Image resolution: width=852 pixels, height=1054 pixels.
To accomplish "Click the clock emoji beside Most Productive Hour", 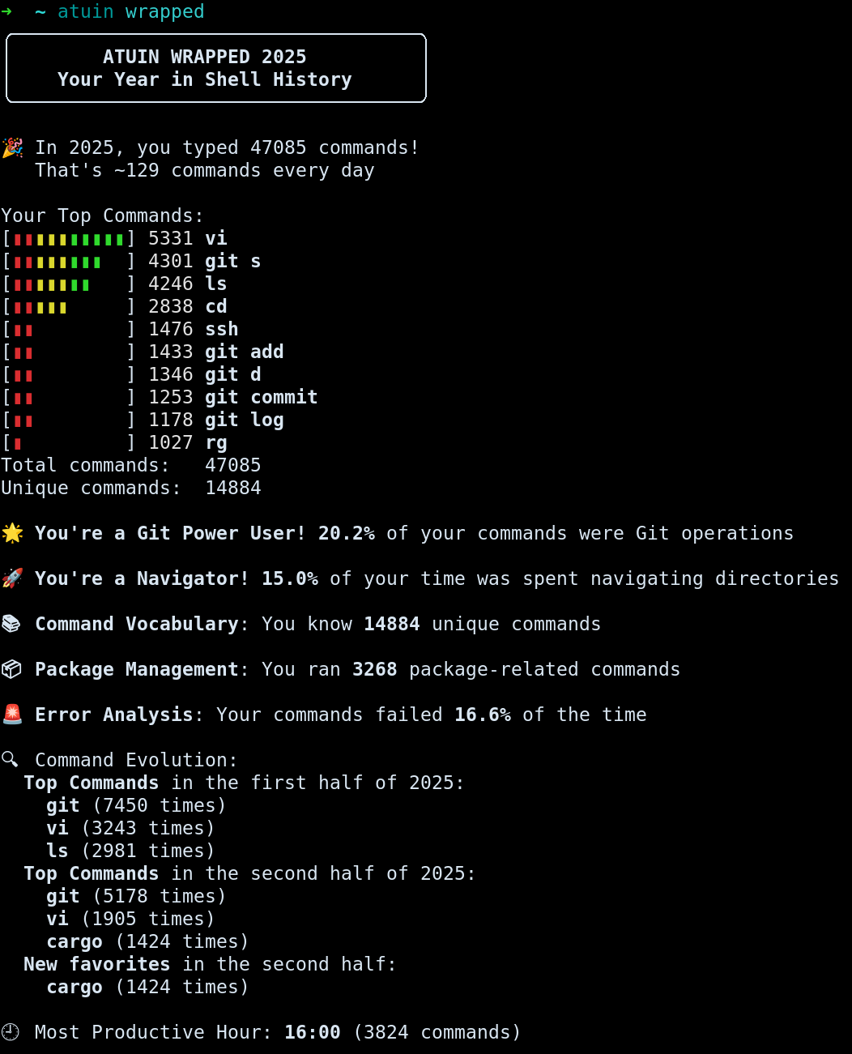I will point(11,1032).
